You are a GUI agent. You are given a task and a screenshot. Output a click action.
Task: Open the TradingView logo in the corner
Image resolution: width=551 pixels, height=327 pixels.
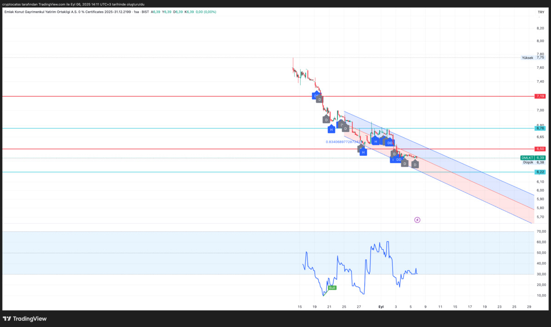pyautogui.click(x=25, y=319)
